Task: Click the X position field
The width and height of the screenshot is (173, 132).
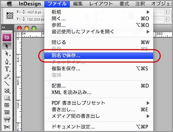Action: point(35,12)
